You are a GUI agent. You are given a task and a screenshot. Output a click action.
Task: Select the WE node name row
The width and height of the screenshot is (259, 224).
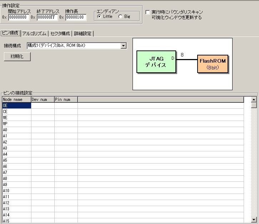coord(16,118)
